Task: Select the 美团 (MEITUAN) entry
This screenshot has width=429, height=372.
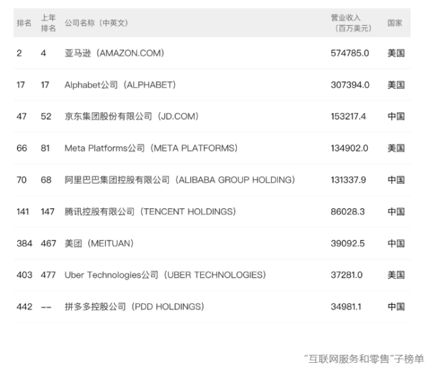Action: pos(99,243)
